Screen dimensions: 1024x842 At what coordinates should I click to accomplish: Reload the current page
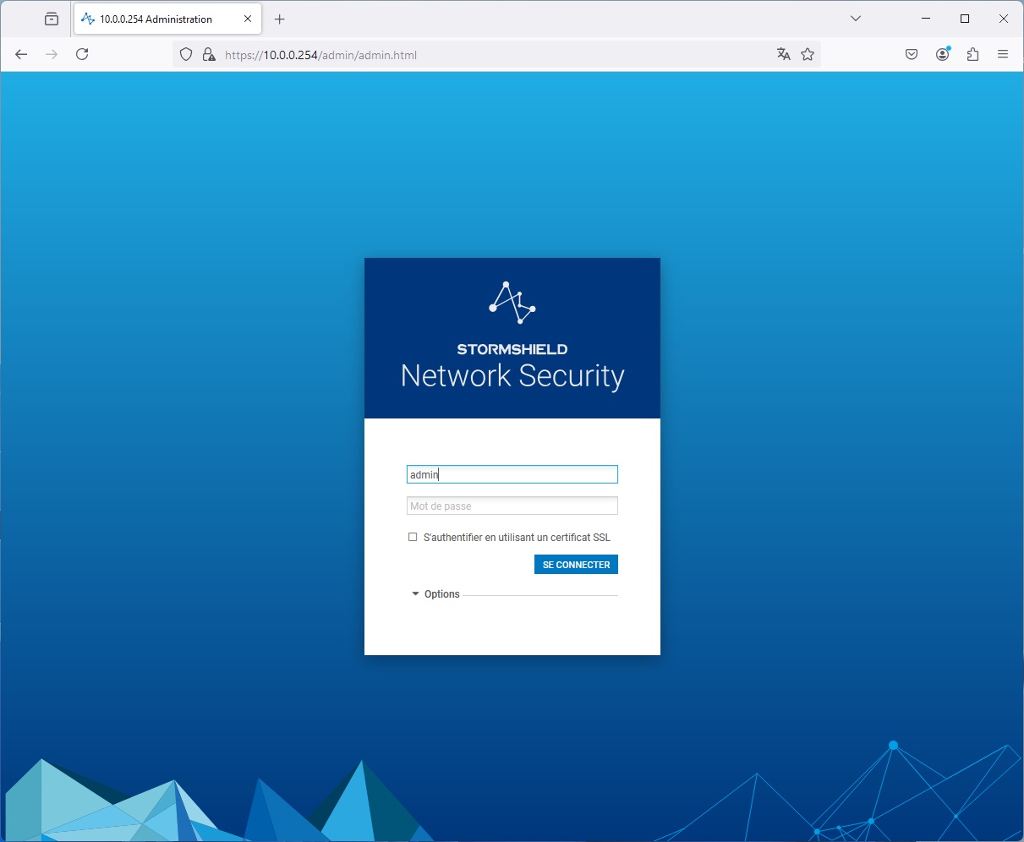[x=82, y=54]
